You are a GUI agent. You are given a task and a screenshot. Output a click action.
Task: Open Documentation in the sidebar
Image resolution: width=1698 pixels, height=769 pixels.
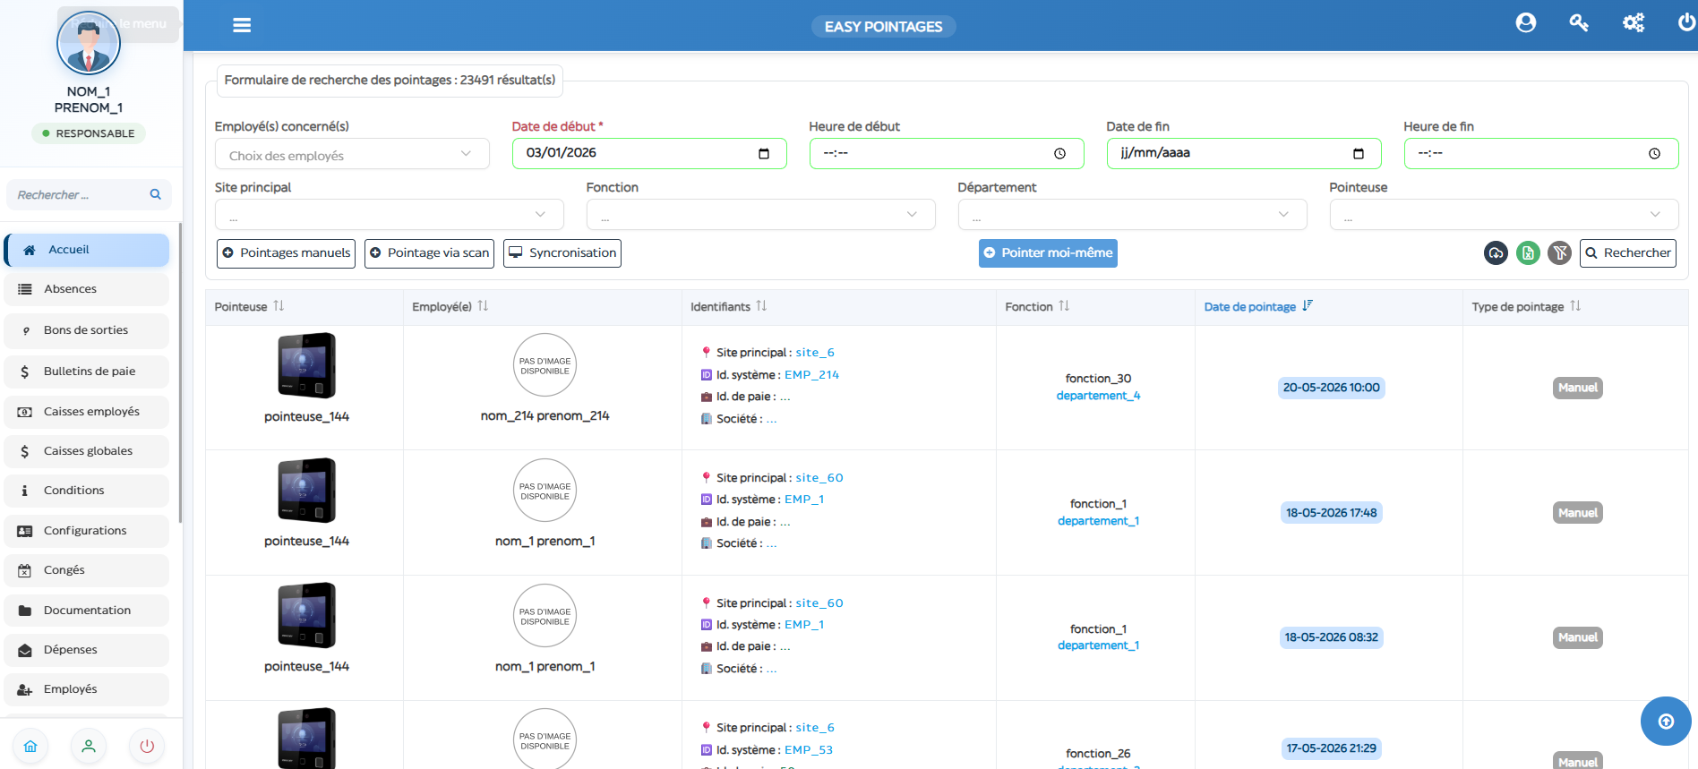87,611
